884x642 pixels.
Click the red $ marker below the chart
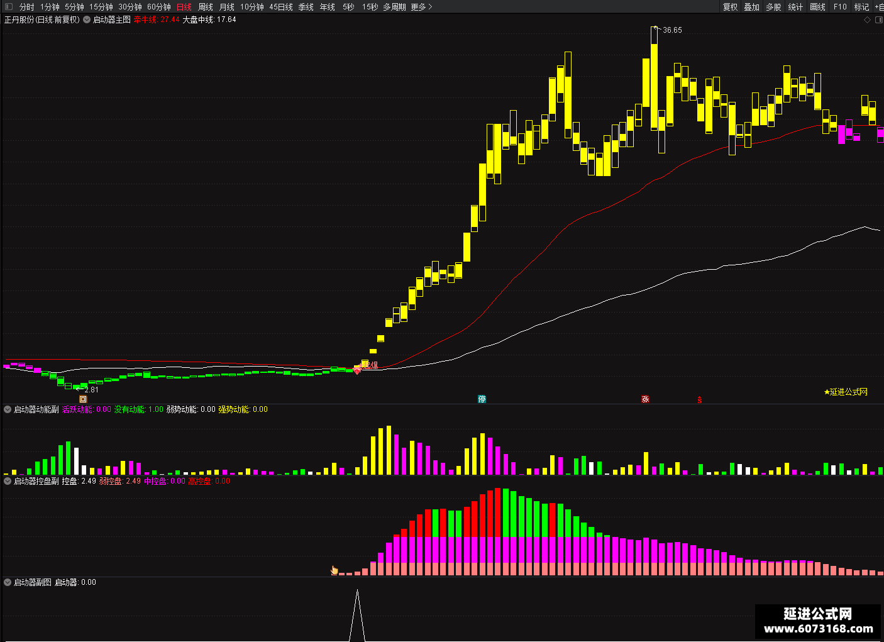(699, 399)
